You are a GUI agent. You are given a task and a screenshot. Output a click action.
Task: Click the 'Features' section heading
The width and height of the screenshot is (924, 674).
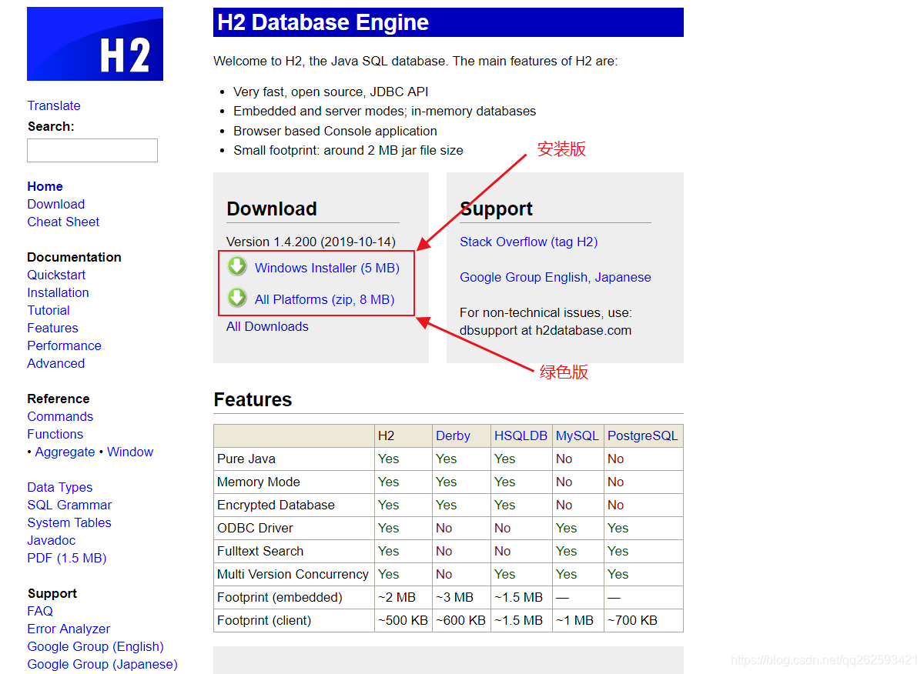[253, 399]
